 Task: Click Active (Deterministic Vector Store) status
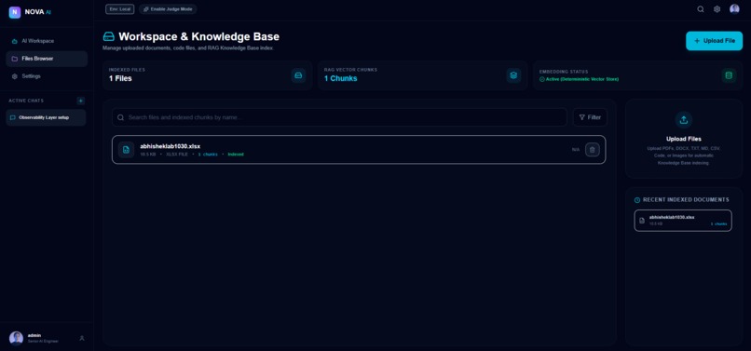pos(579,79)
